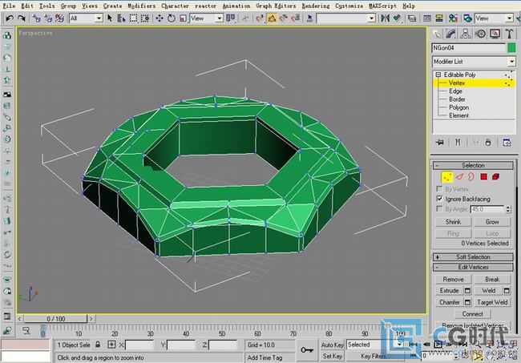Screen dimensions: 521x363
Task: Click the Redo arrow icon
Action: point(22,18)
